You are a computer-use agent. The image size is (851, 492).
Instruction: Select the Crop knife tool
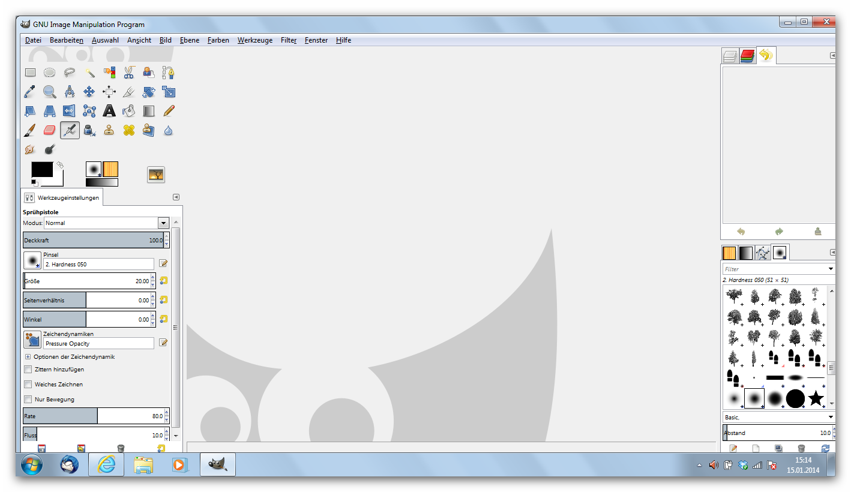tap(129, 92)
